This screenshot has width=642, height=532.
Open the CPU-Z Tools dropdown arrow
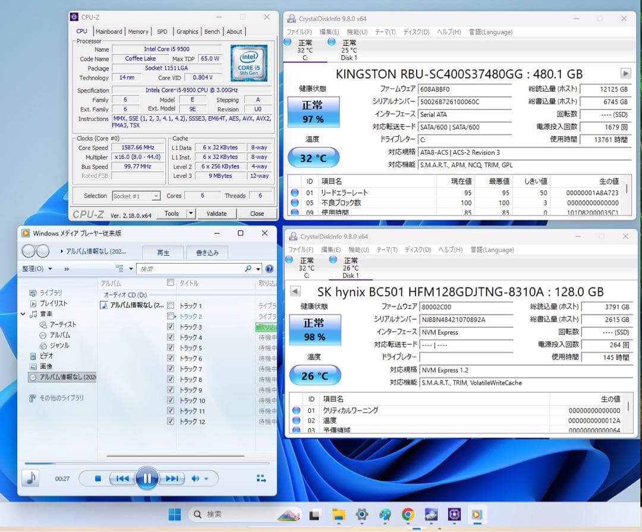(x=191, y=213)
